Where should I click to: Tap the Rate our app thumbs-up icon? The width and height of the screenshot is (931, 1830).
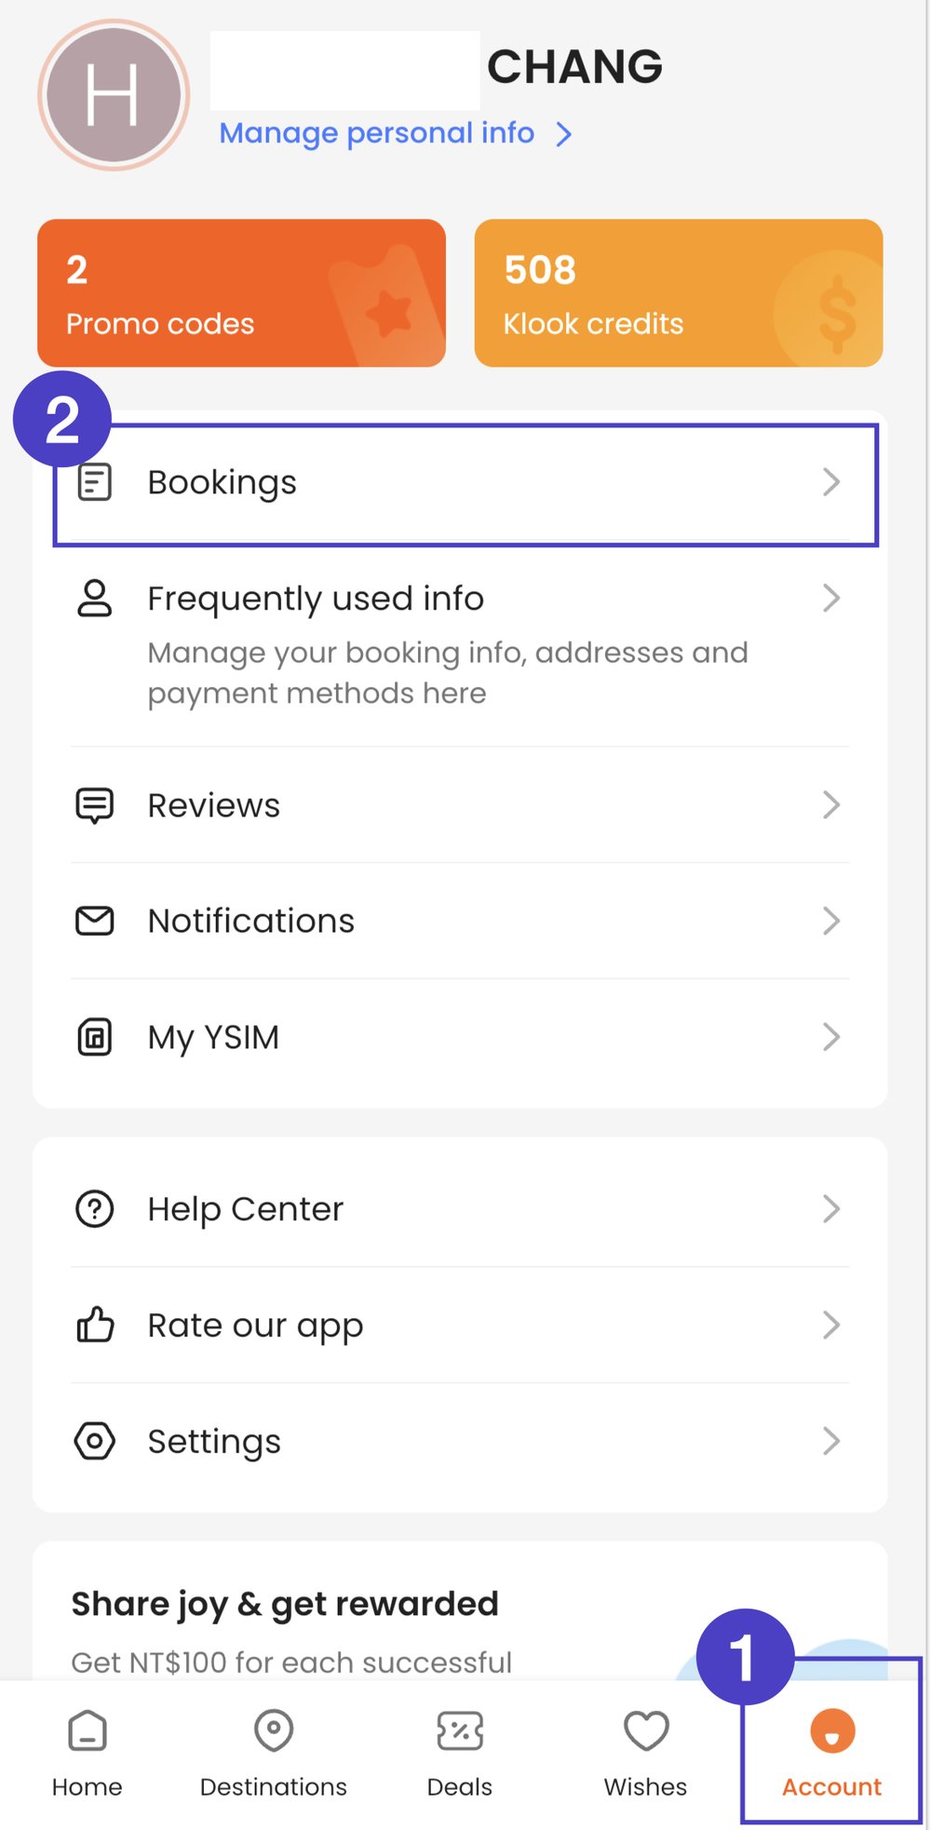pos(94,1325)
